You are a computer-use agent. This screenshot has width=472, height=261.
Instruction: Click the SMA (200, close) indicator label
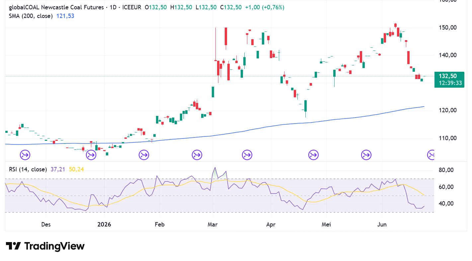point(31,16)
